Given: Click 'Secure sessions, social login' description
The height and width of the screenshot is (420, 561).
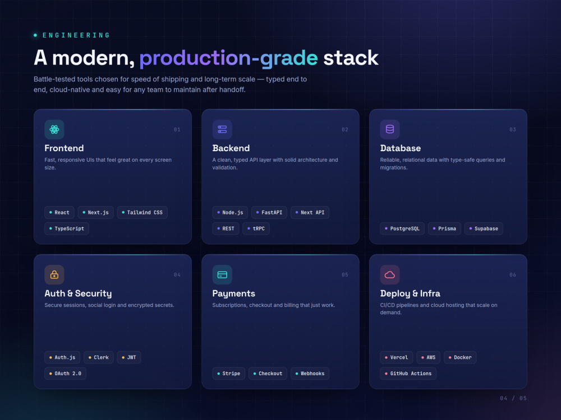Looking at the screenshot, I should tap(109, 305).
